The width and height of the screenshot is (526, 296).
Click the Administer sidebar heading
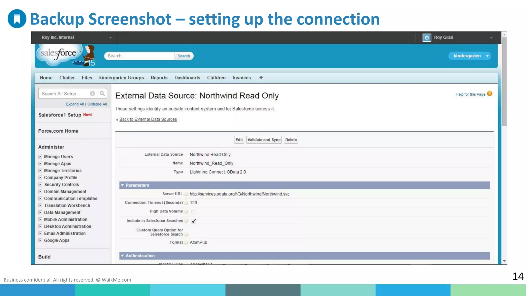pyautogui.click(x=51, y=147)
